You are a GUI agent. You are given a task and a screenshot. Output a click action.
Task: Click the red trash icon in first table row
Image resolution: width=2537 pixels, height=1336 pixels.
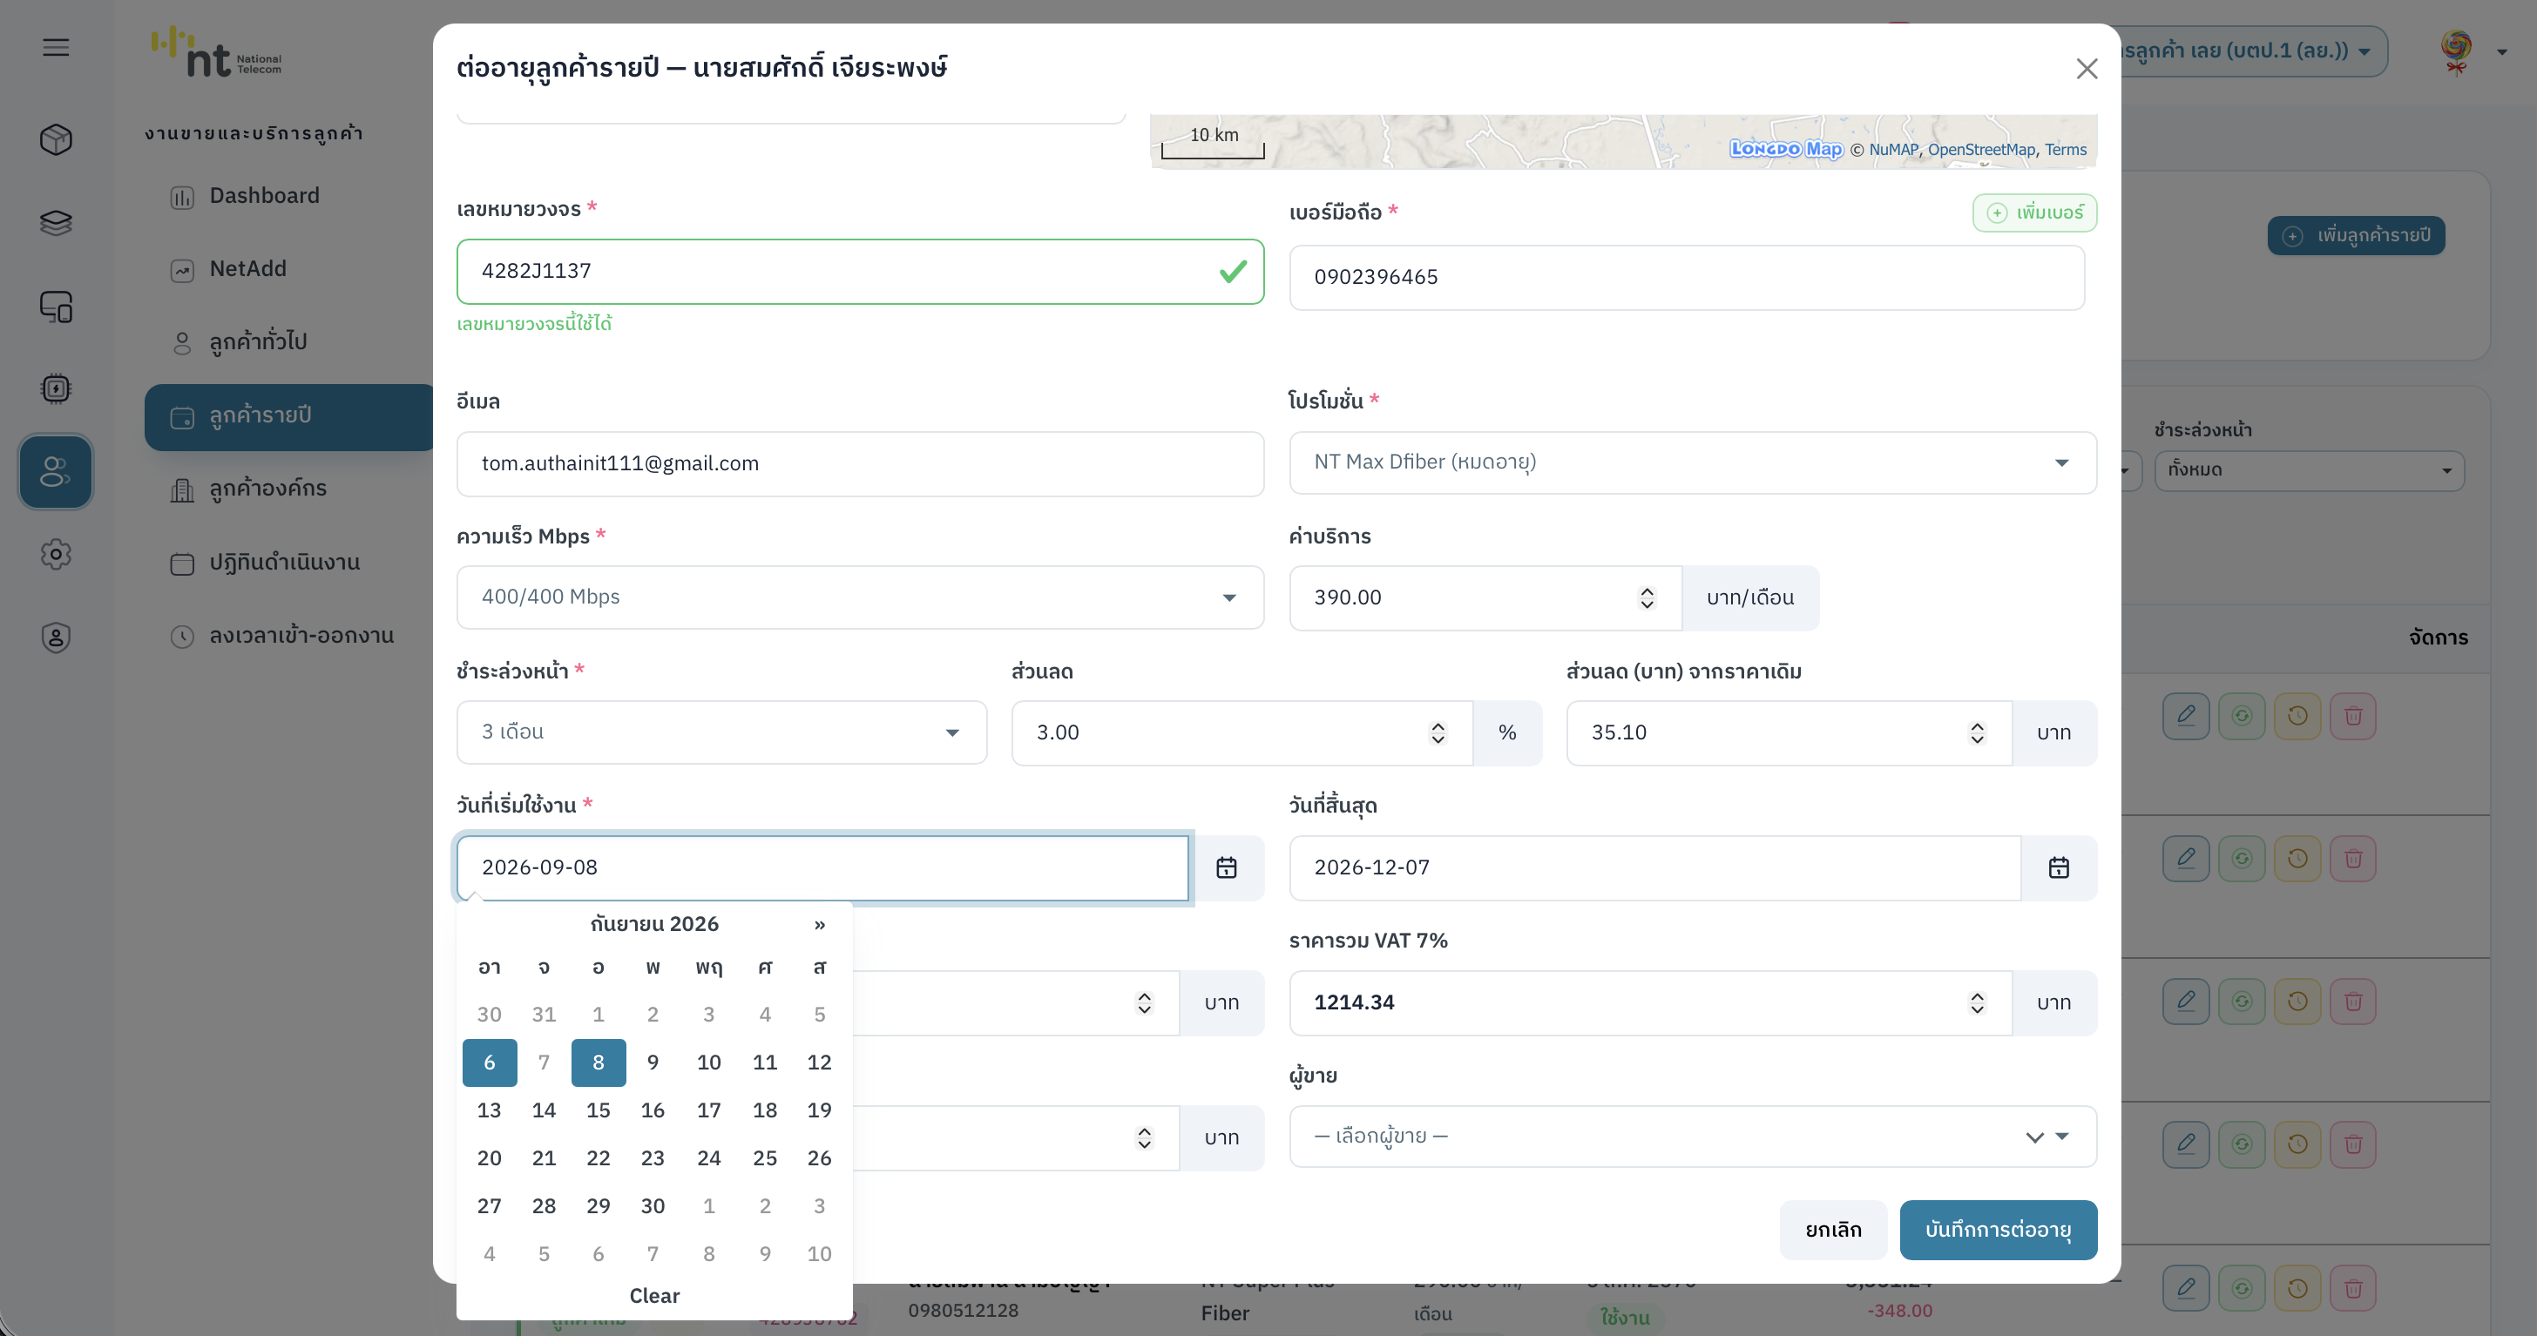tap(2353, 716)
